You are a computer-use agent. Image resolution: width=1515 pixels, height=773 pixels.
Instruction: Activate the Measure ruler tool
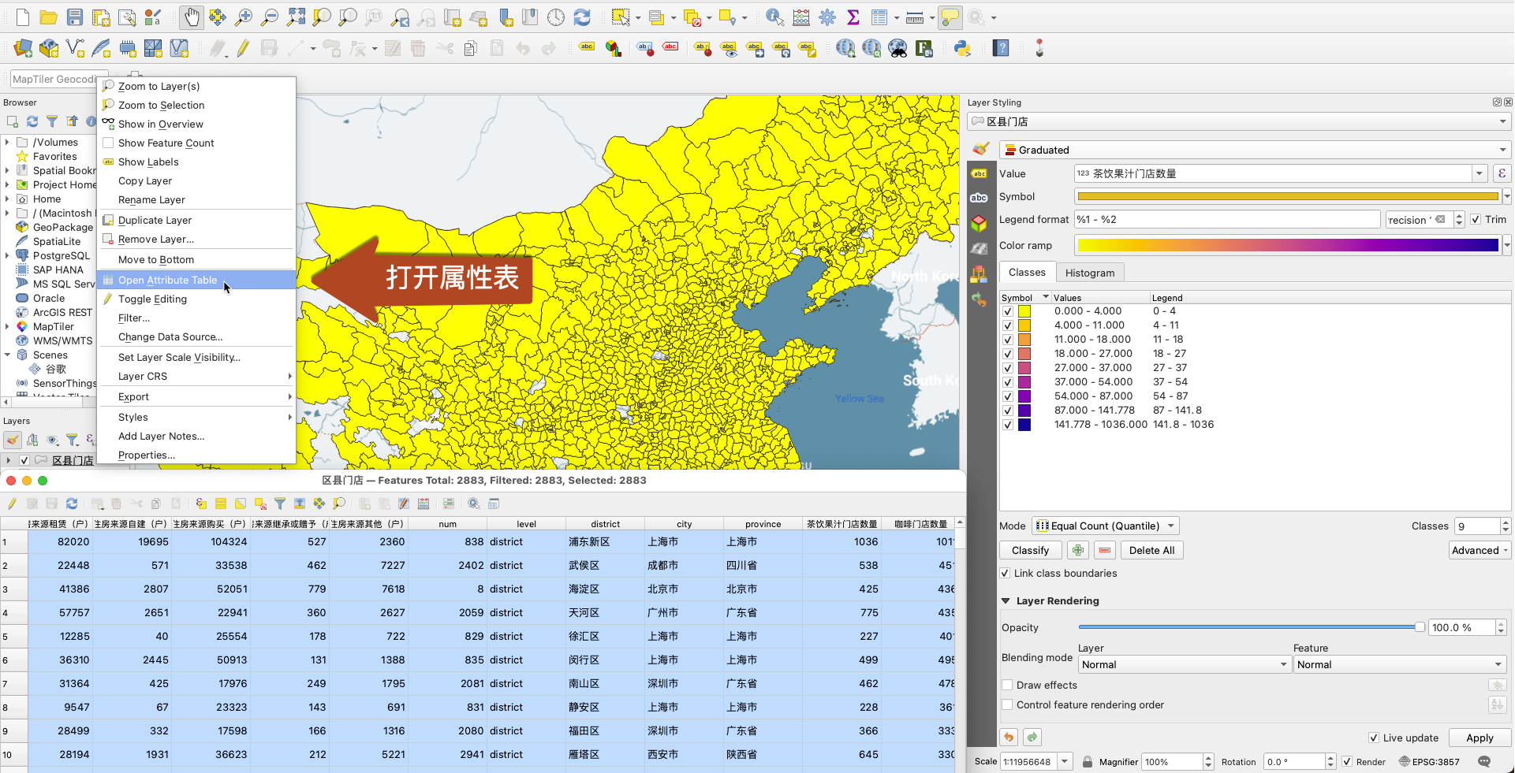[x=915, y=17]
